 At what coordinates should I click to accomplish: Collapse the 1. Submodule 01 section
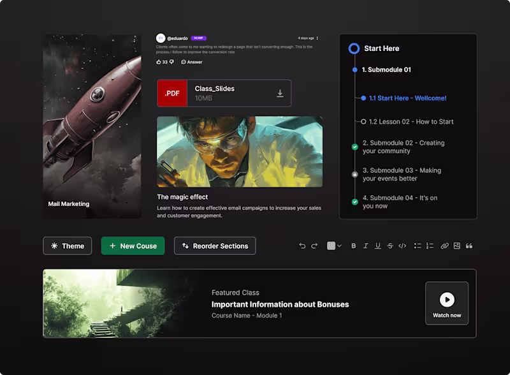pos(386,70)
